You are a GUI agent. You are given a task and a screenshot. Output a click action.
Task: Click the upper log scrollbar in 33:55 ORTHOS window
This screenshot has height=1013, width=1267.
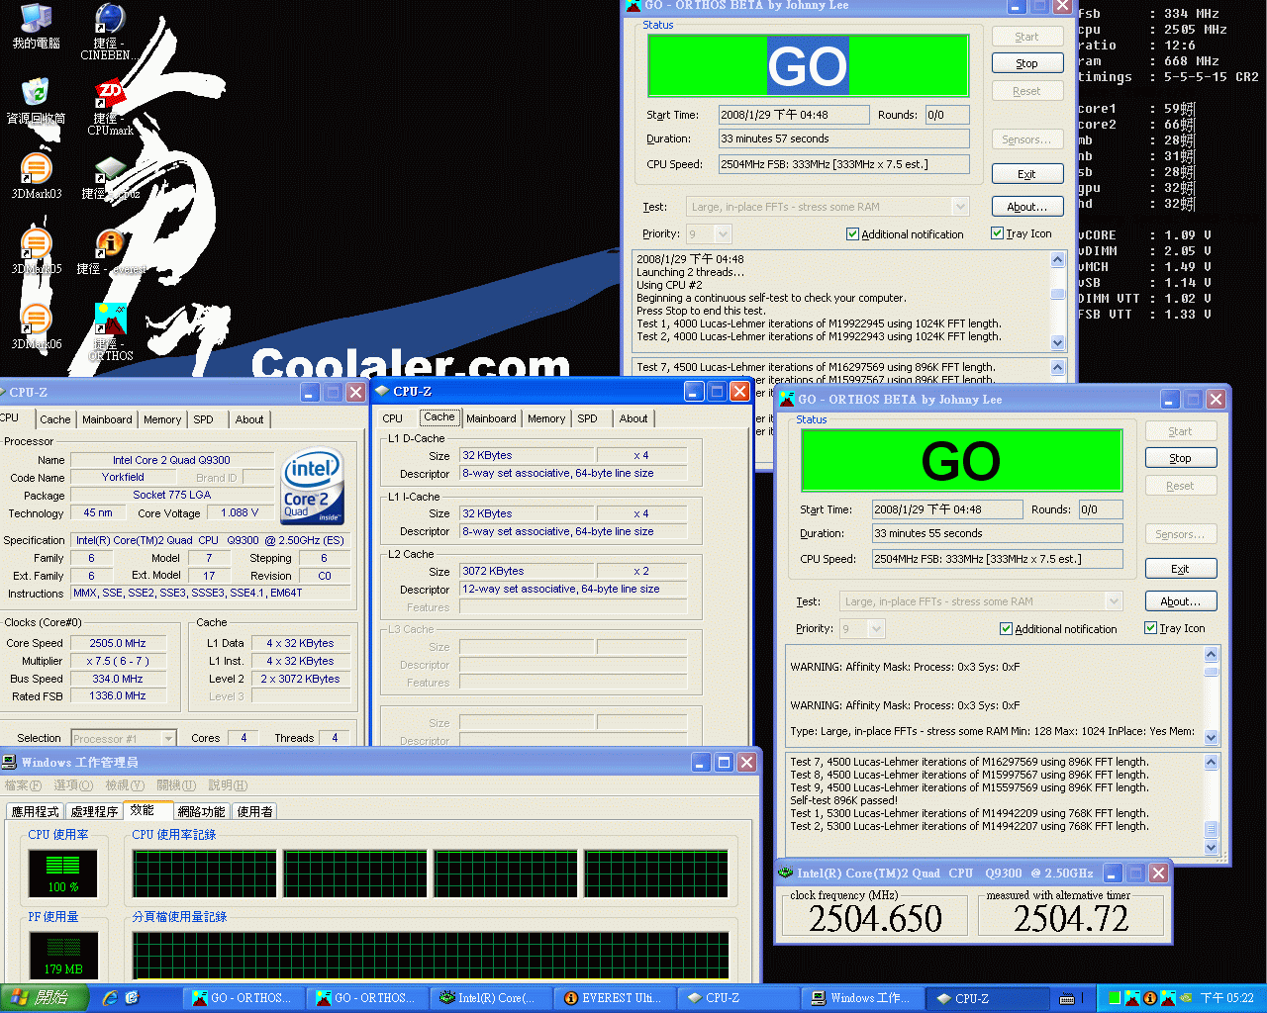(1212, 694)
